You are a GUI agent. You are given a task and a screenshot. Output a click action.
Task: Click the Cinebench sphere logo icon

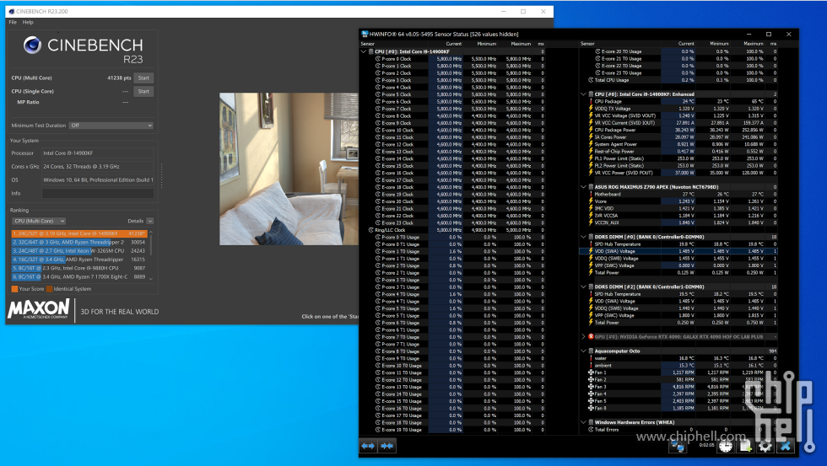32,46
